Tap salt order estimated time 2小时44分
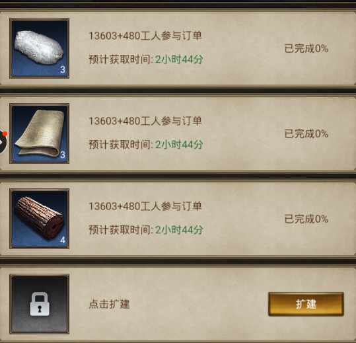Screen dimensions: 356x343 (179, 59)
